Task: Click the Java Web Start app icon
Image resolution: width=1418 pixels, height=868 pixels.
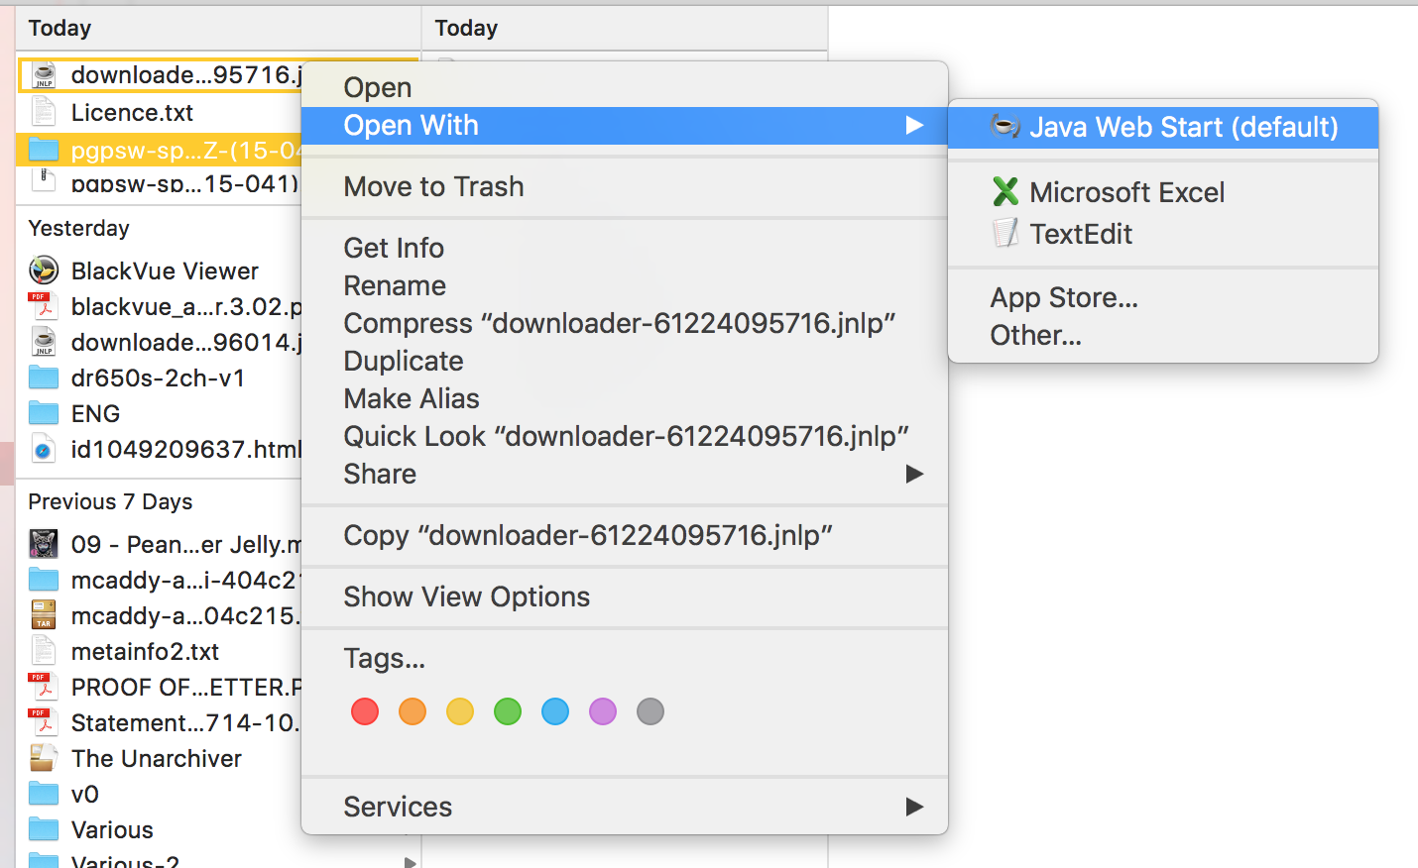Action: pyautogui.click(x=1004, y=127)
